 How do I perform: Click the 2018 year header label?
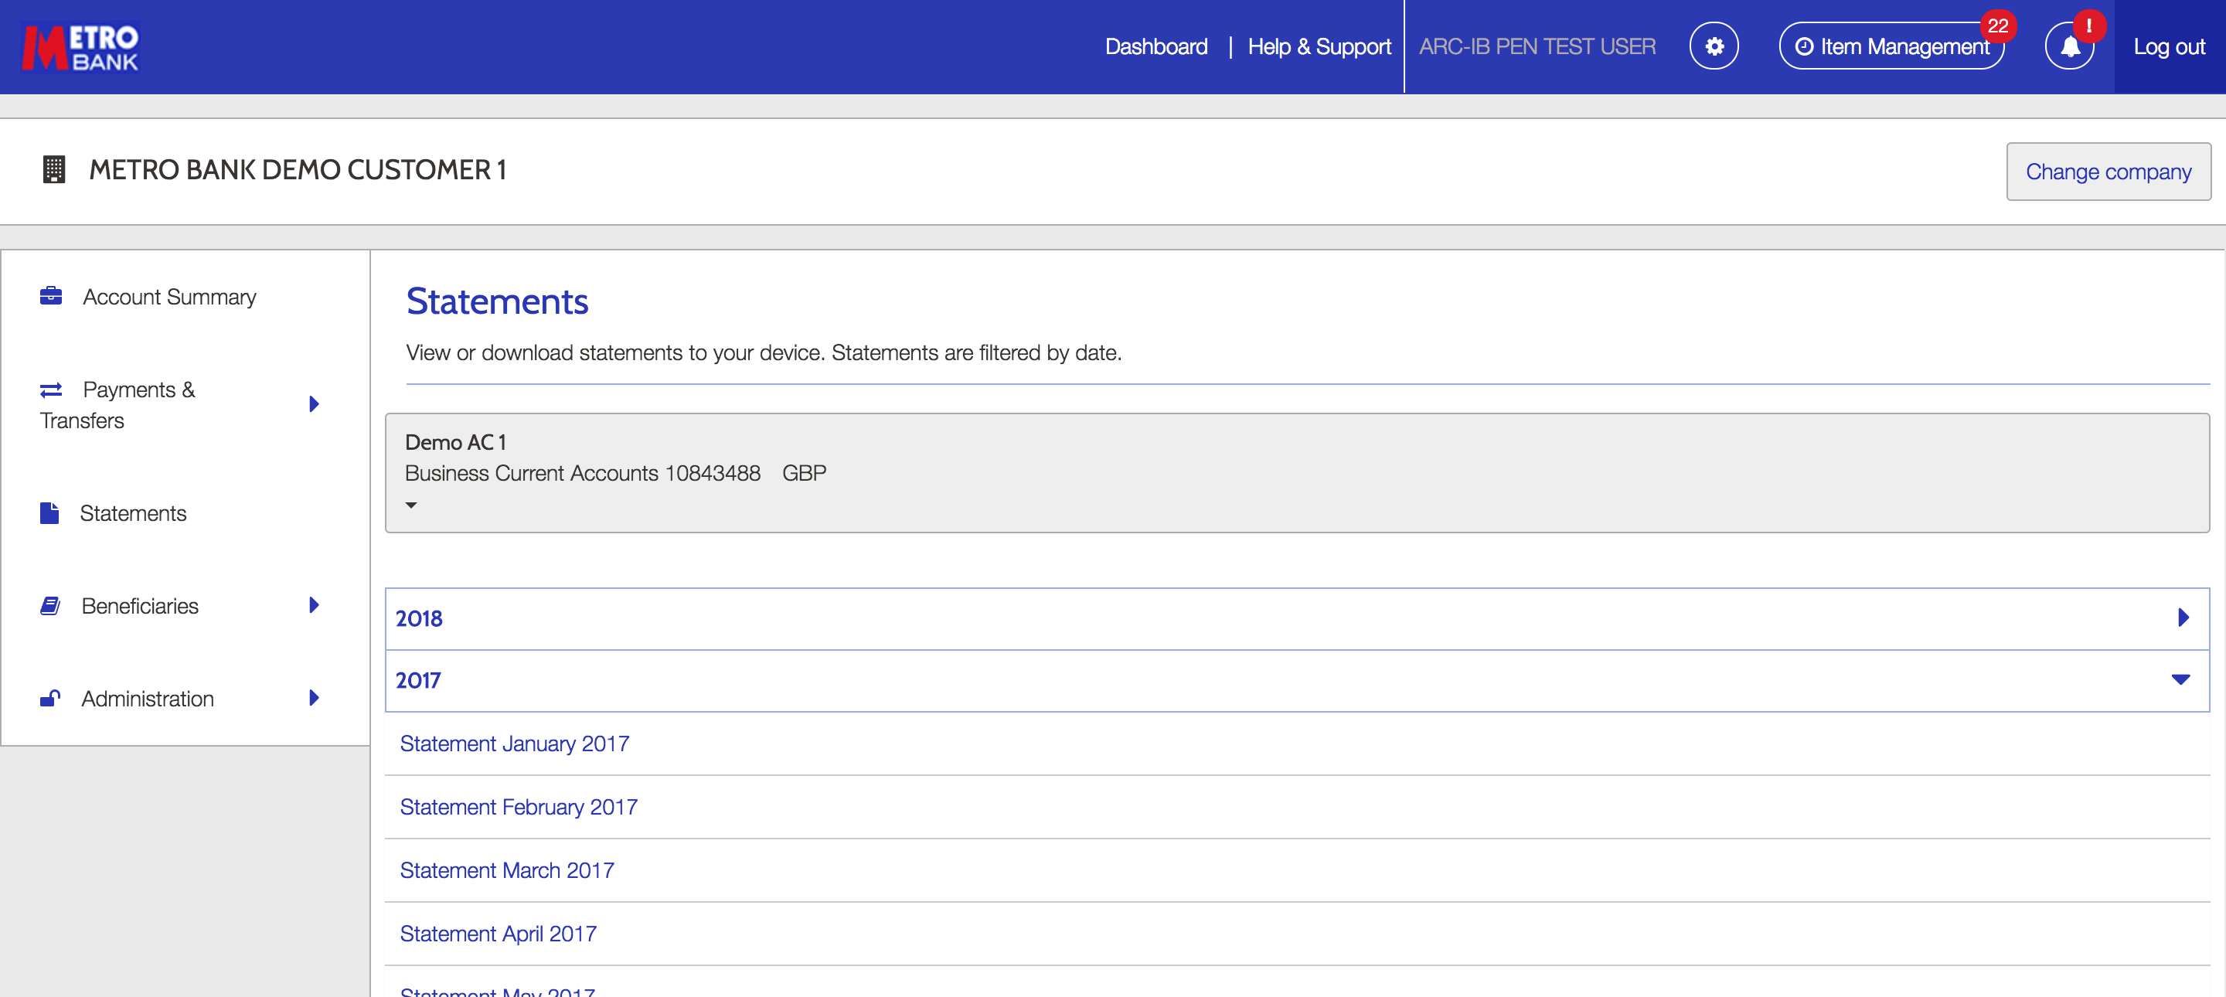coord(419,618)
